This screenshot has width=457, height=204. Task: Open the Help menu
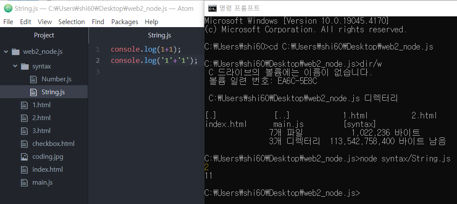pyautogui.click(x=152, y=22)
